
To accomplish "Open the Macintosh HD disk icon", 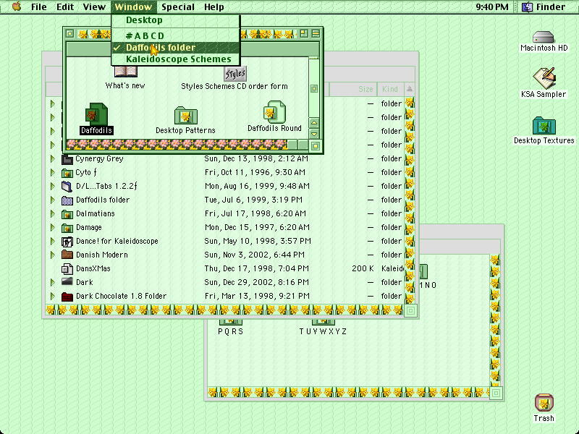I will [544, 37].
